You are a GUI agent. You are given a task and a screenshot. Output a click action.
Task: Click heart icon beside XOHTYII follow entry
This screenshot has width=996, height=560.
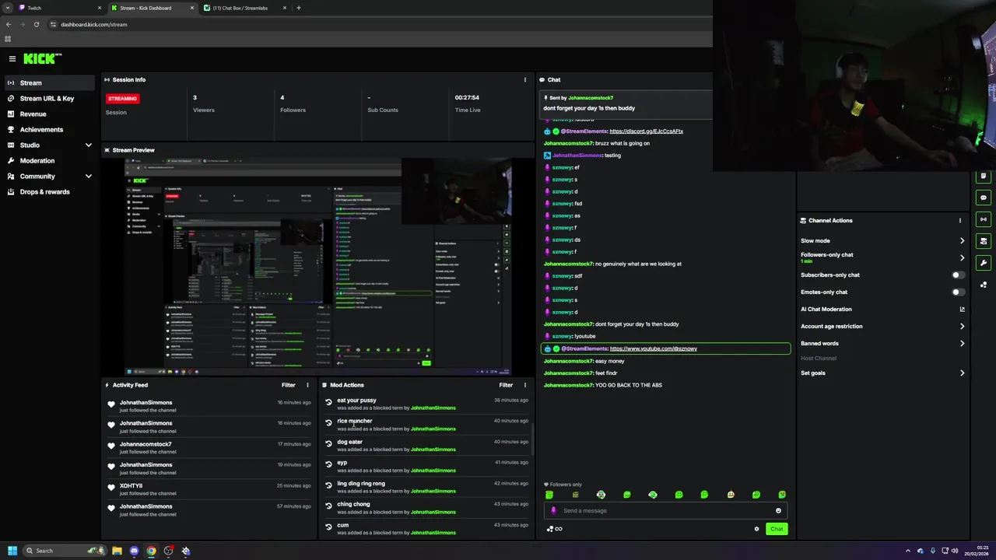(x=111, y=488)
